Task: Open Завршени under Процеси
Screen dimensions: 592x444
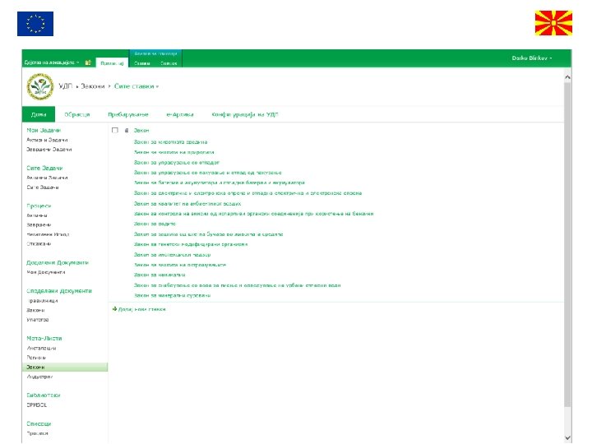Action: pyautogui.click(x=39, y=225)
